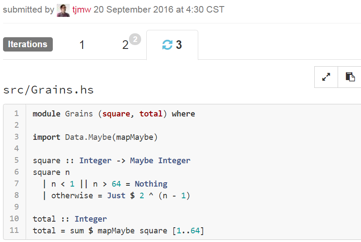This screenshot has height=242, width=361.
Task: Click line number 5 in the gutter
Action: pos(16,161)
